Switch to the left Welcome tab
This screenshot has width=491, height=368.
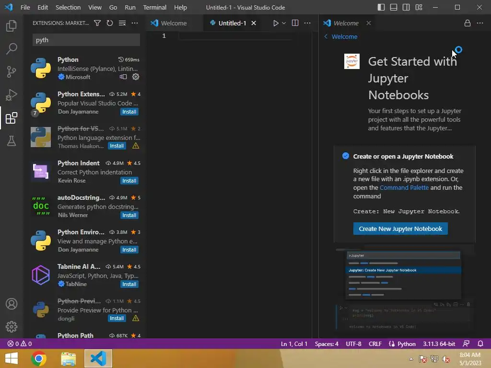point(174,23)
